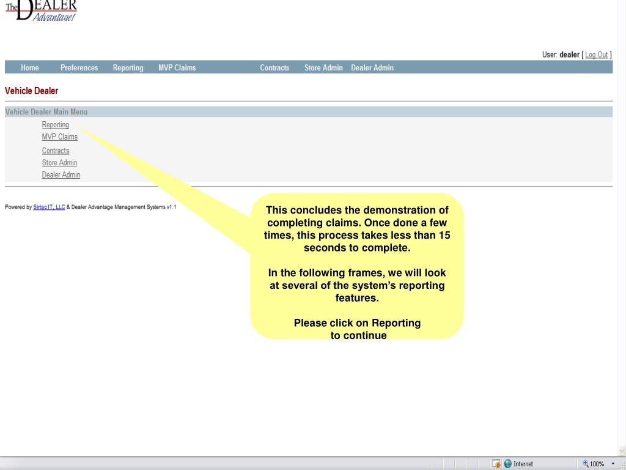This screenshot has height=470, width=626.
Task: Click the security shield status bar icon
Action: coord(496,464)
